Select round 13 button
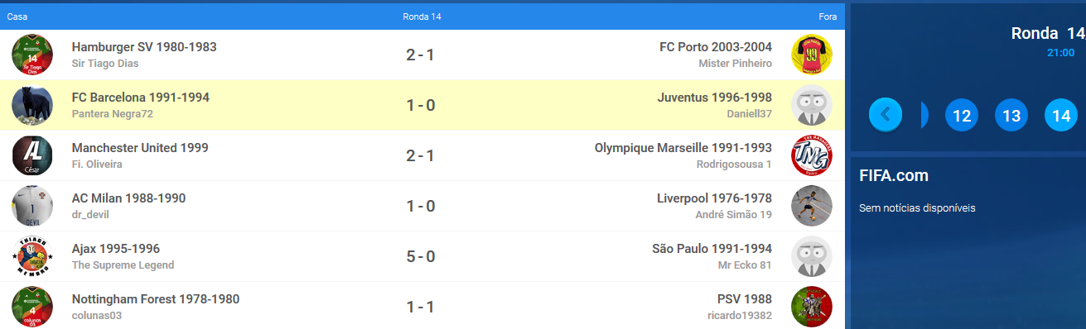The width and height of the screenshot is (1086, 329). click(1011, 115)
